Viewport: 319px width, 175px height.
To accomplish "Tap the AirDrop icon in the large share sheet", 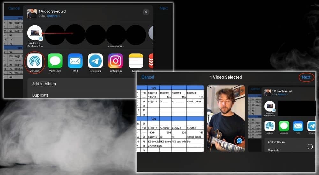I will [x=35, y=61].
